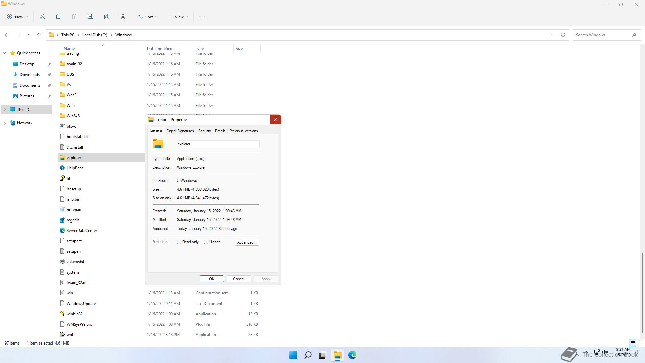Viewport: 645px width, 363px height.
Task: Check the Hidden attribute box
Action: coord(206,242)
